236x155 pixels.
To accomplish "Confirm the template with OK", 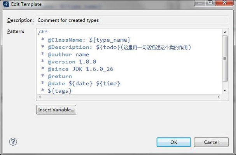I will (x=174, y=142).
